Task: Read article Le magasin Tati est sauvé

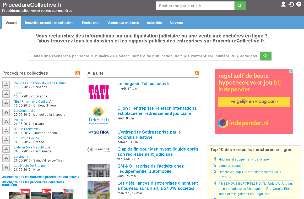Action: (143, 84)
